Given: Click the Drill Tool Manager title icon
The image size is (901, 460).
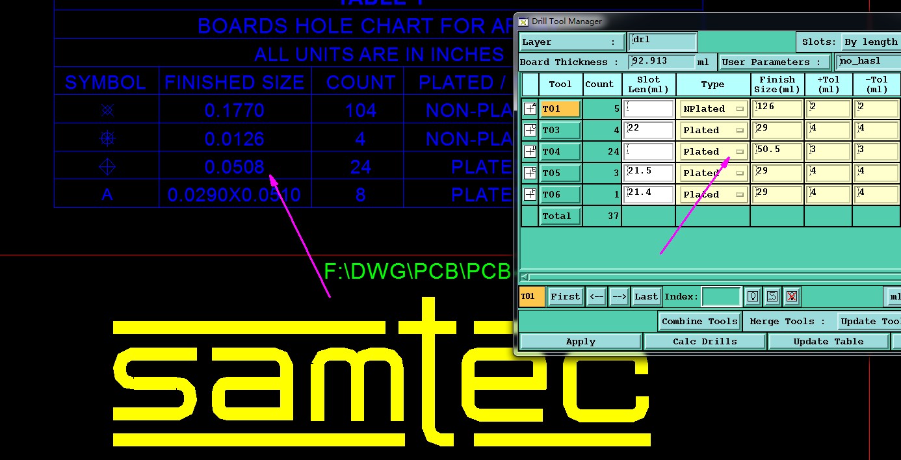Looking at the screenshot, I should coord(523,21).
